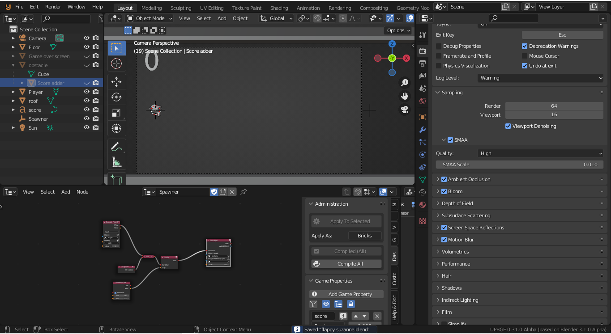Open the Log Level Warning dropdown

(x=540, y=77)
